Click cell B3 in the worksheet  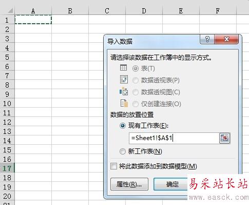(x=70, y=39)
